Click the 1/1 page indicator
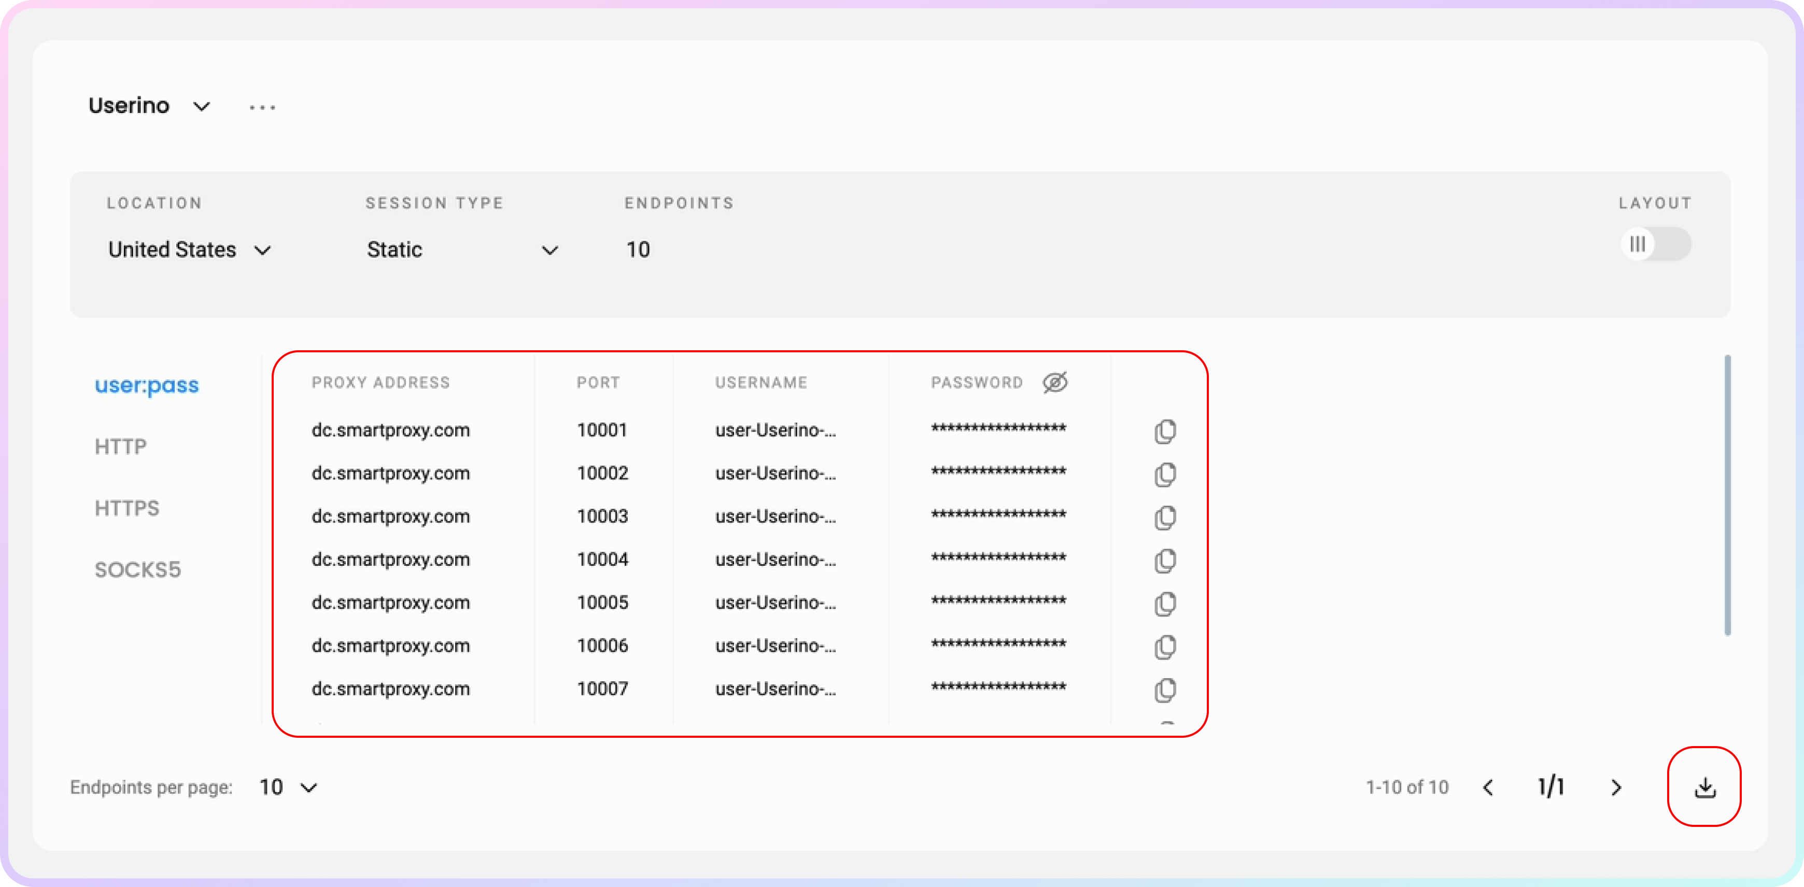This screenshot has height=887, width=1804. [1551, 787]
